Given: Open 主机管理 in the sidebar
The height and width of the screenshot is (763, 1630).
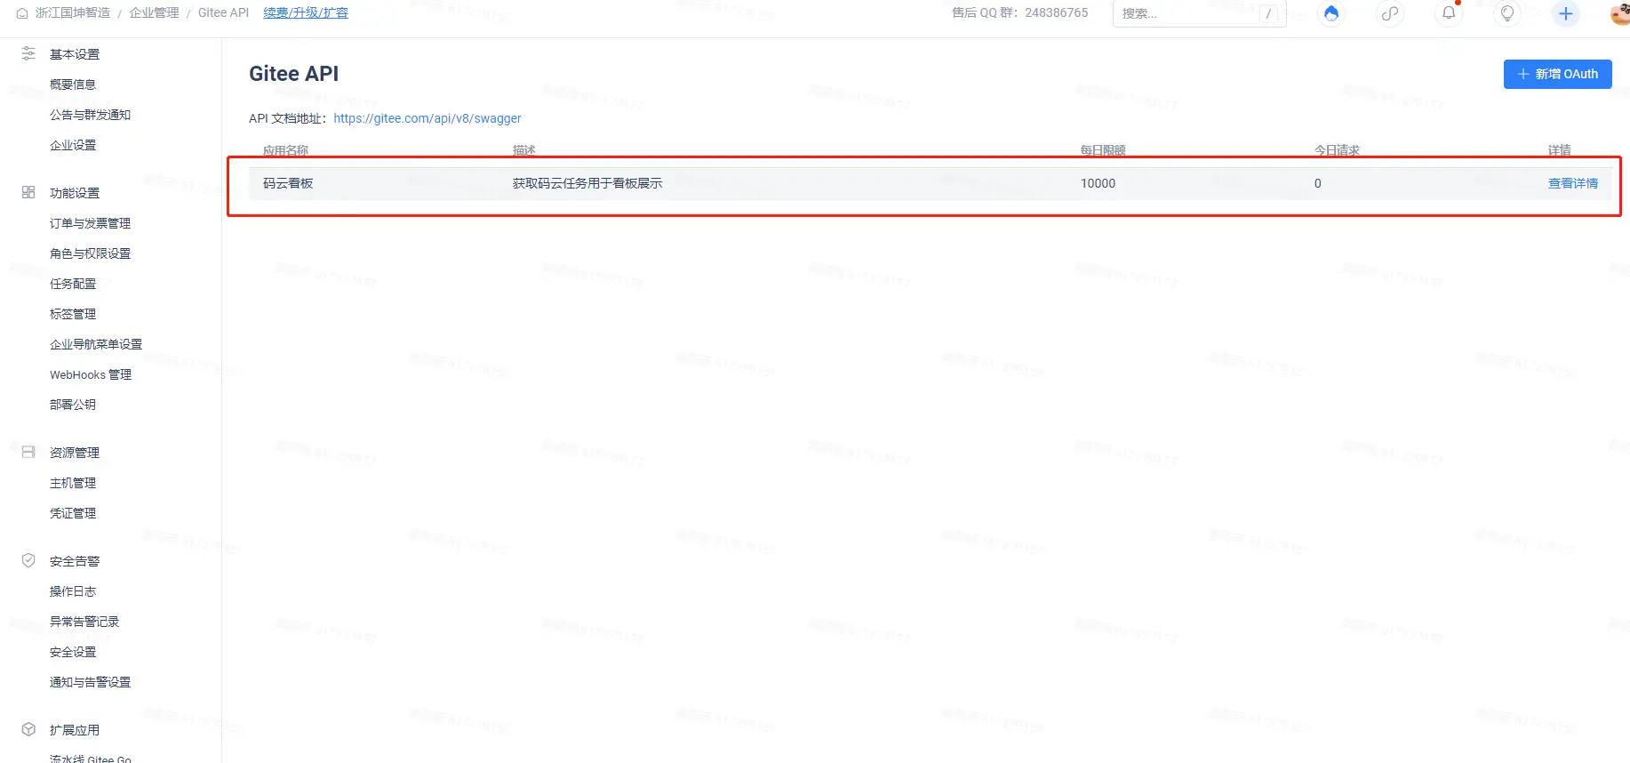Looking at the screenshot, I should coord(73,483).
